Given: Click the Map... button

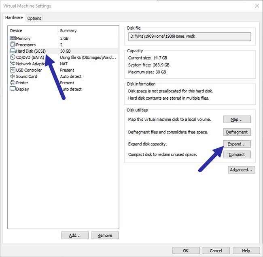Looking at the screenshot, I should pyautogui.click(x=237, y=120).
